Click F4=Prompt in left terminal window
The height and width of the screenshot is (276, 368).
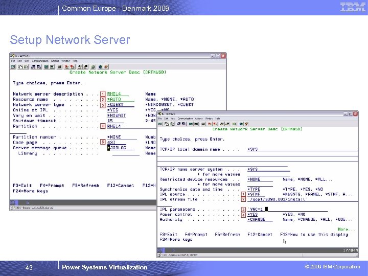click(x=52, y=186)
